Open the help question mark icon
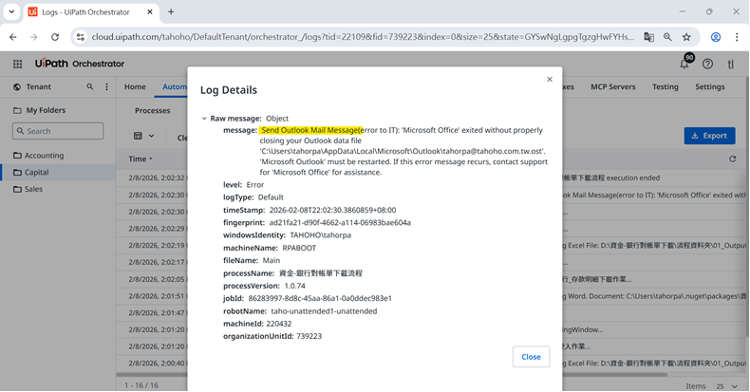Screen dimensions: 750x392 pyautogui.click(x=707, y=64)
